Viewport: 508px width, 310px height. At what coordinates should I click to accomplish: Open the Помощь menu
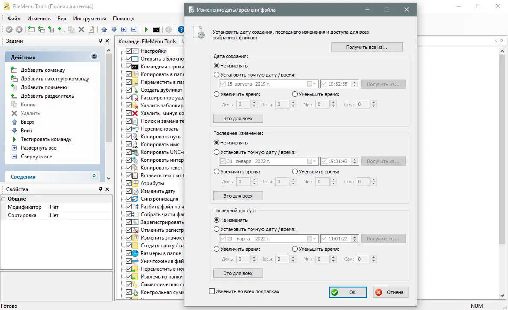click(x=123, y=19)
